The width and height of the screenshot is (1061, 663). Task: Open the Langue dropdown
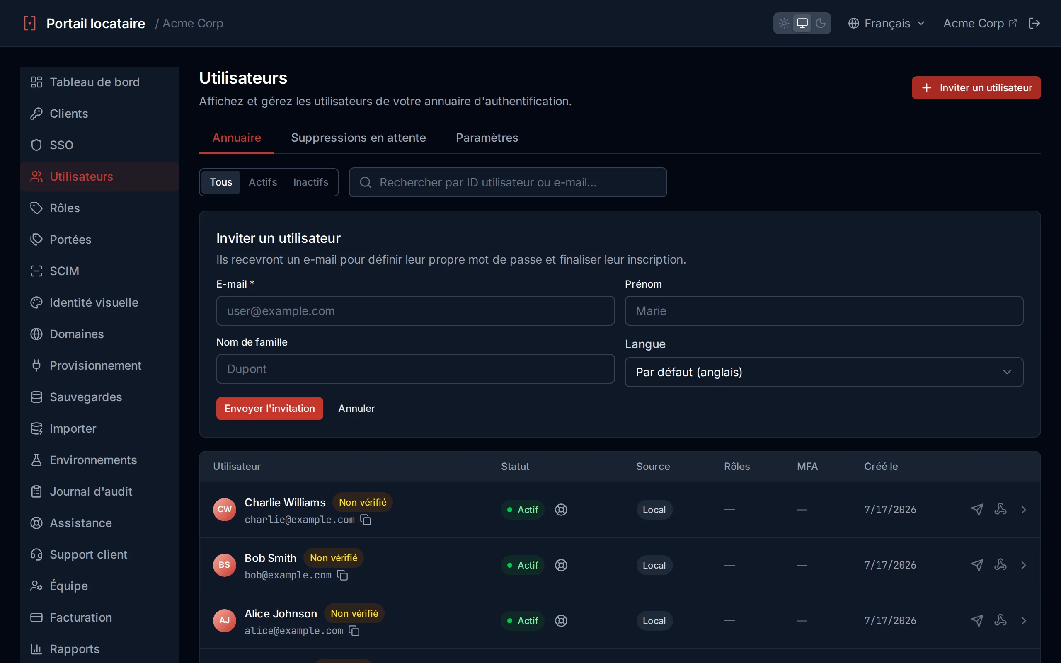[x=824, y=372]
